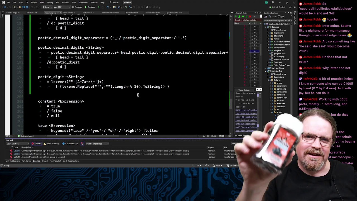This screenshot has height=201, width=357.
Task: Pin the Solution Explorer panel
Action: [x=288, y=13]
